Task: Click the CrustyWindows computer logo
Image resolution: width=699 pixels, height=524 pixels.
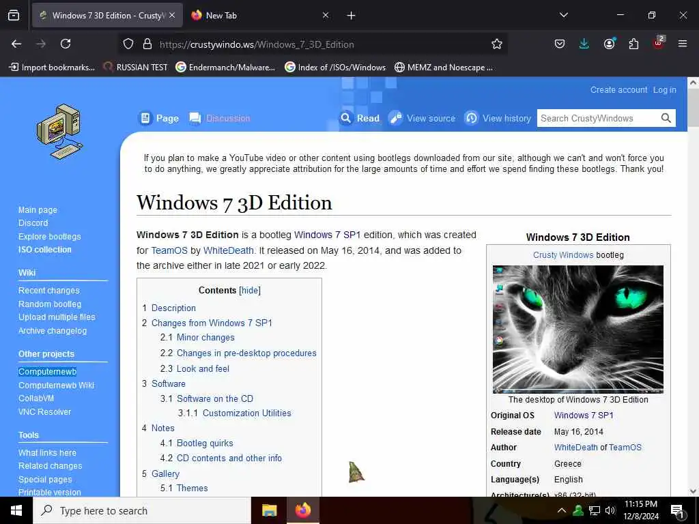Action: (60, 132)
